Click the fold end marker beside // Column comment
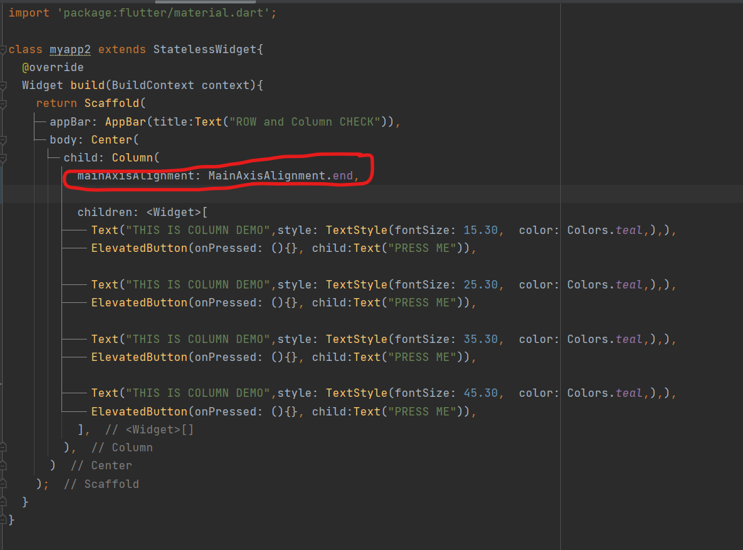This screenshot has height=550, width=743. 2,448
